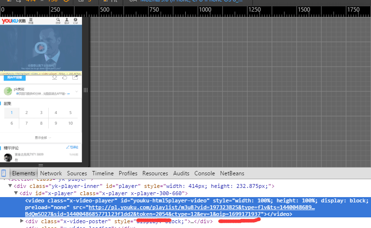Select episode 8 in the episode grid

click(x=41, y=123)
